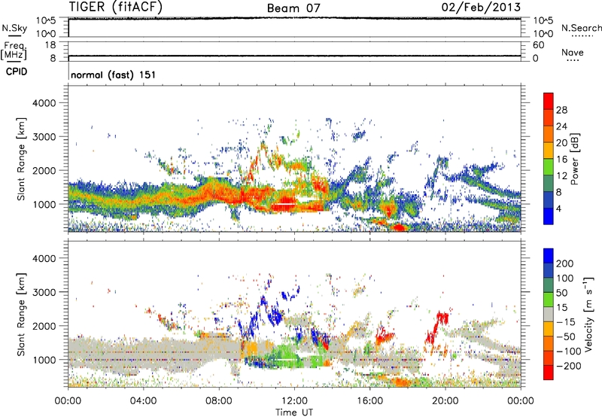Select the CPID row label
The width and height of the screenshot is (602, 417).
coord(16,72)
